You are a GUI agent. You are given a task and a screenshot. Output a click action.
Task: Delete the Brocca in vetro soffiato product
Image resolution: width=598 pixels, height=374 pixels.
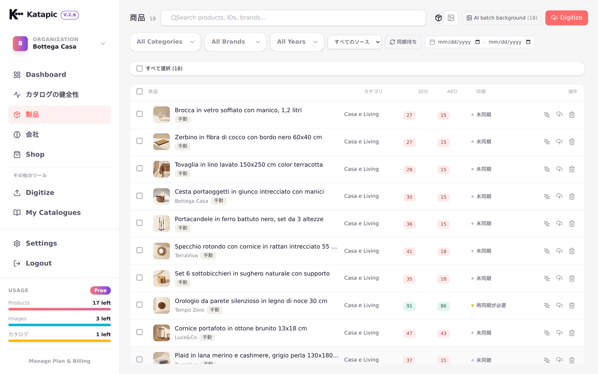(572, 115)
